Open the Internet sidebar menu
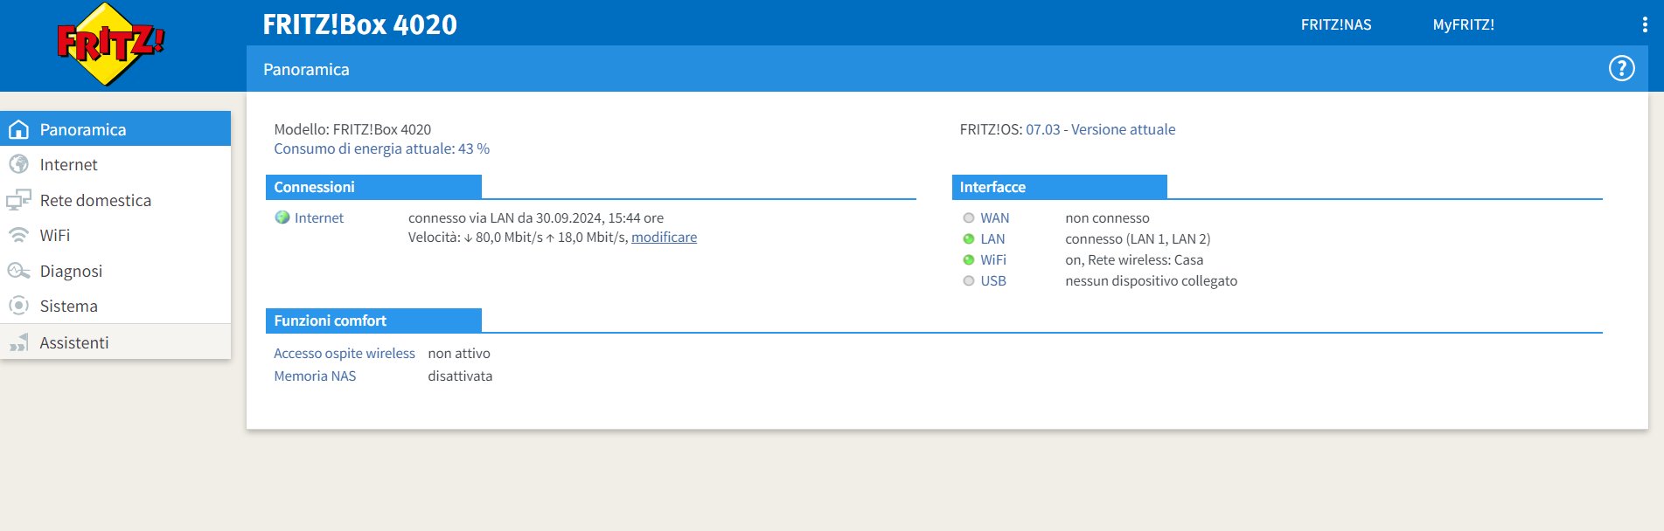This screenshot has height=531, width=1664. pos(115,164)
